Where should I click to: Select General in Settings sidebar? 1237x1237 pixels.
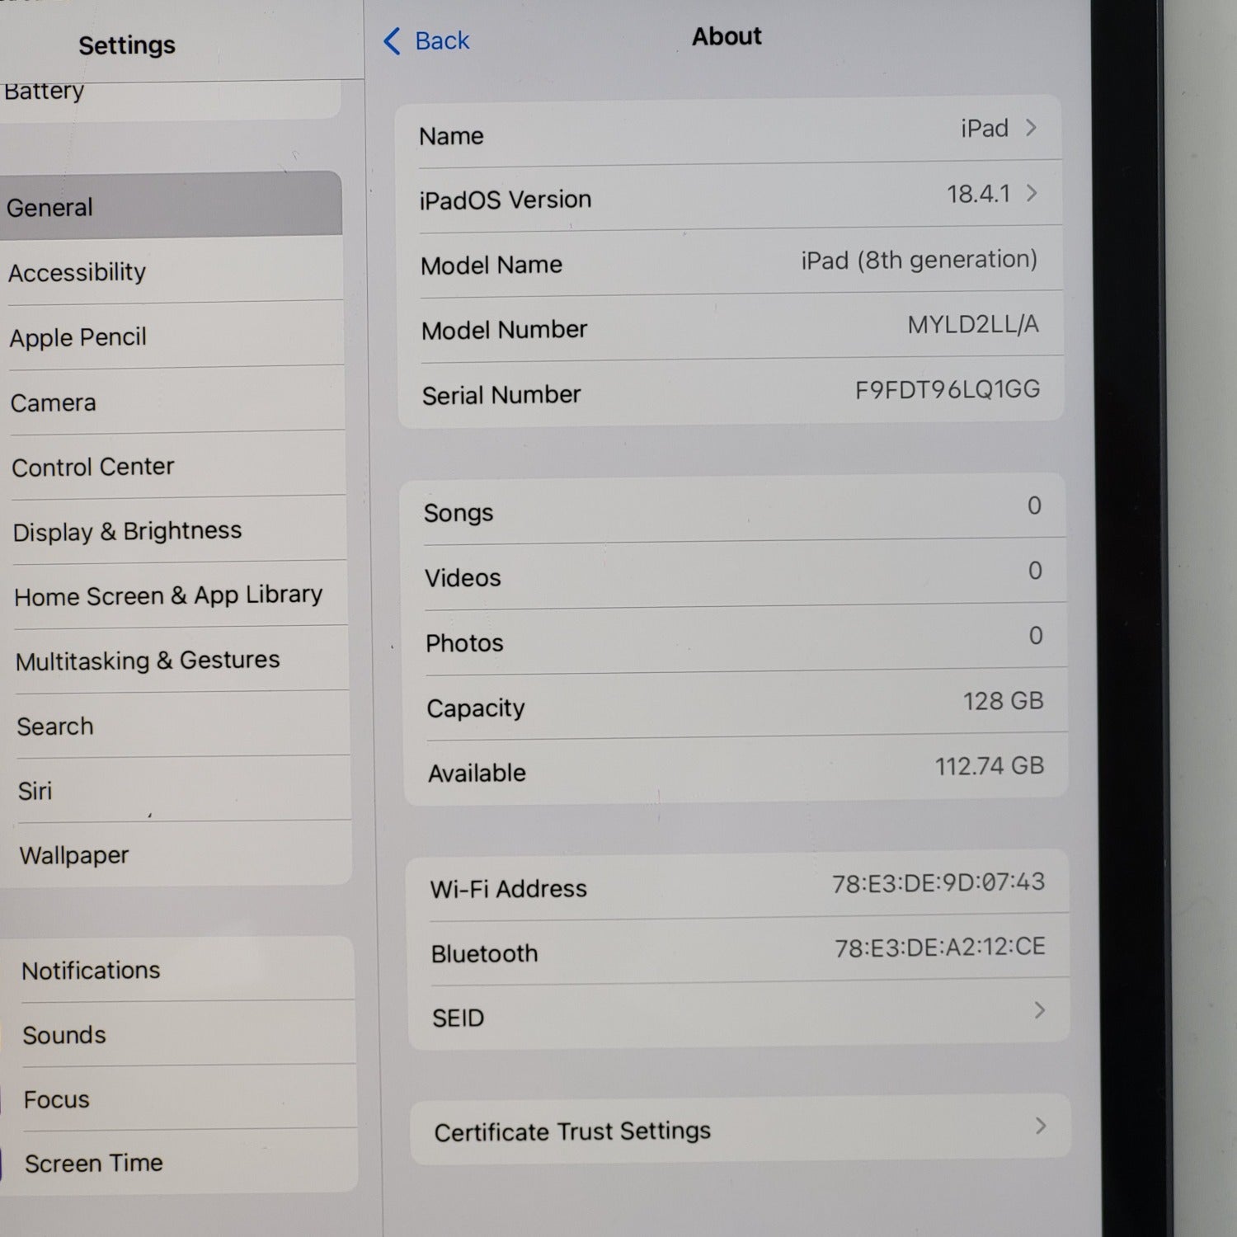pos(171,205)
